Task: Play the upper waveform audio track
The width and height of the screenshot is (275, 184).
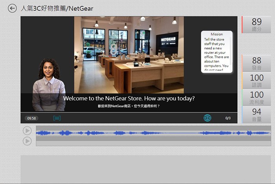Action: coord(27,131)
